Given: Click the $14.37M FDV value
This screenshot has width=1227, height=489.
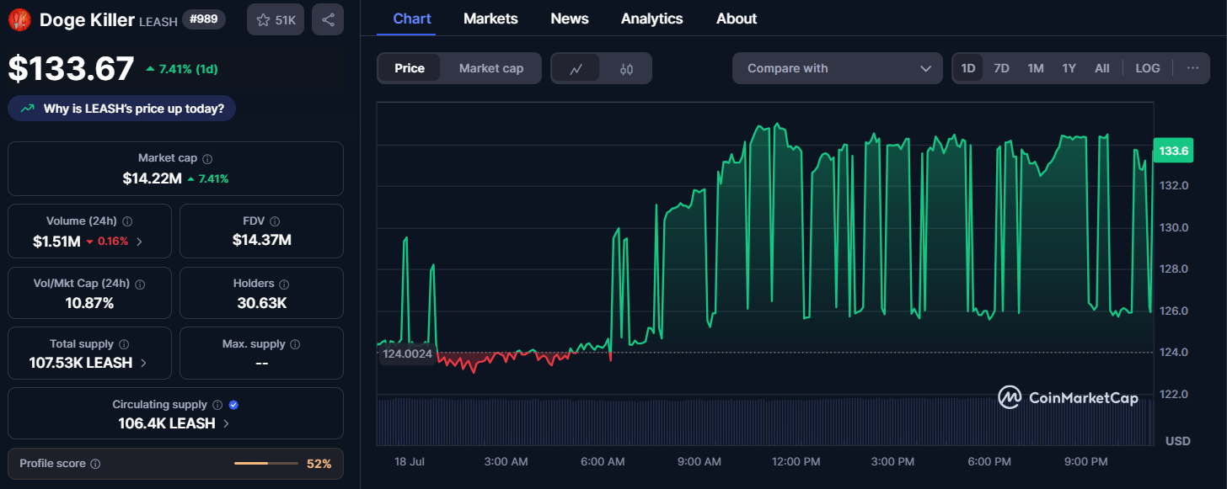Looking at the screenshot, I should [261, 240].
